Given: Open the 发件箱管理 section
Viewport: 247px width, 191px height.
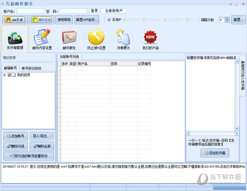Looking at the screenshot, I should tap(15, 40).
